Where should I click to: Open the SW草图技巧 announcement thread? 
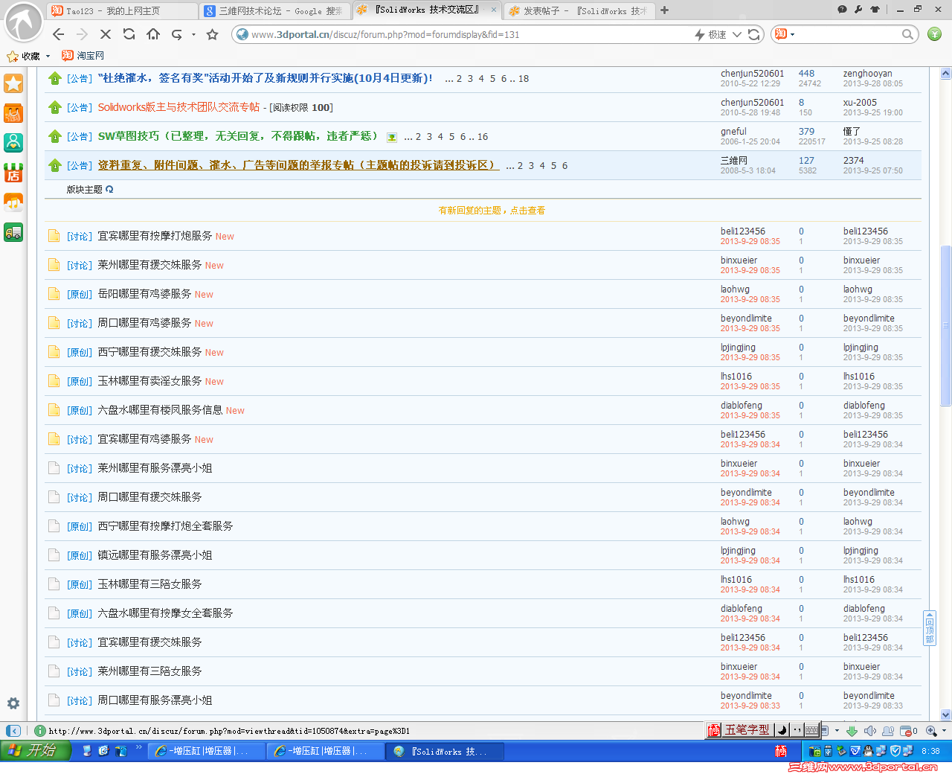click(238, 136)
